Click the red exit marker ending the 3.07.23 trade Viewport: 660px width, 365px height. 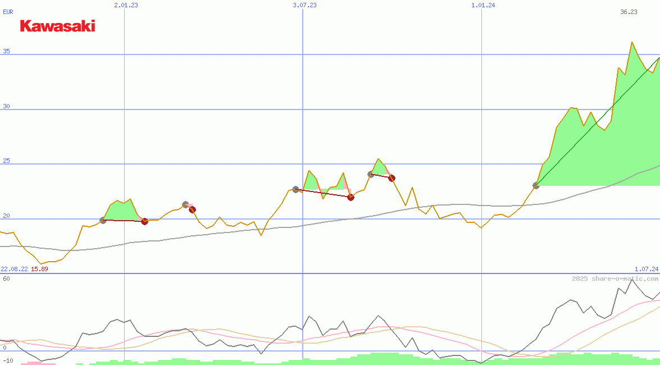pyautogui.click(x=351, y=197)
